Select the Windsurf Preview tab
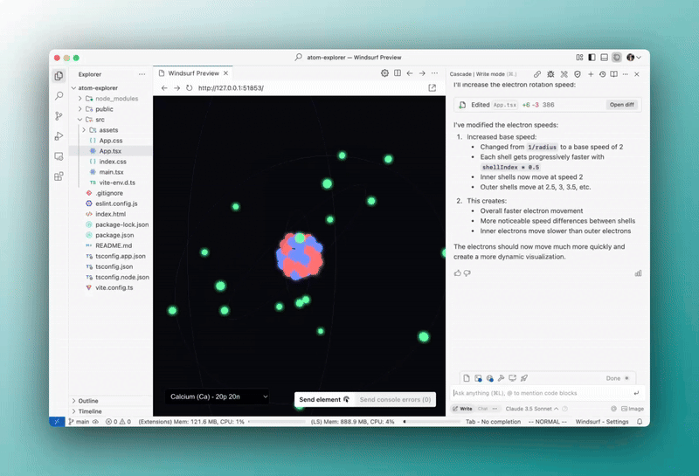This screenshot has width=699, height=476. click(193, 73)
